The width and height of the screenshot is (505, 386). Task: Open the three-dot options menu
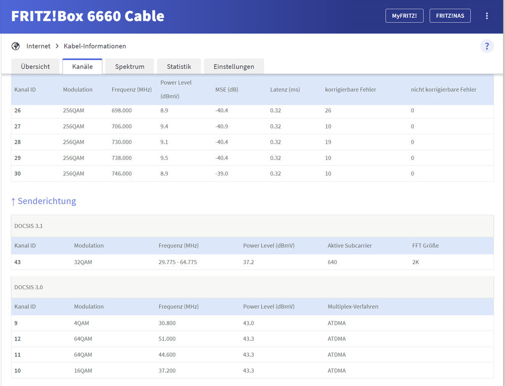[487, 16]
